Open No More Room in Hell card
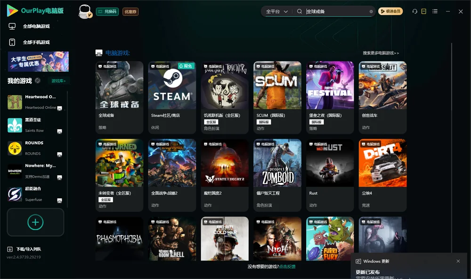 (x=172, y=239)
